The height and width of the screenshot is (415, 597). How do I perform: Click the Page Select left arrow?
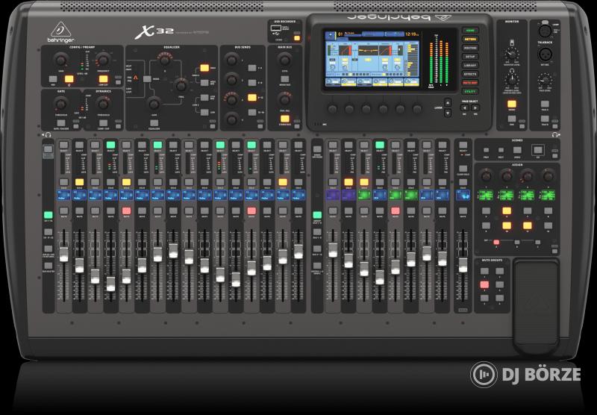(464, 107)
